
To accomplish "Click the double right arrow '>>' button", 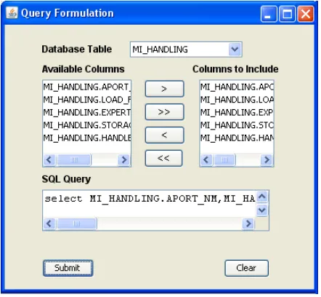I will (x=164, y=112).
